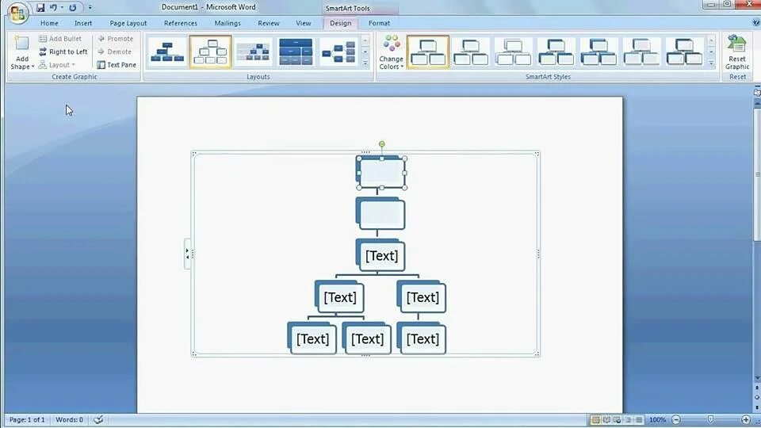The image size is (761, 428).
Task: Select the SmartArt Design tab
Action: coord(340,23)
